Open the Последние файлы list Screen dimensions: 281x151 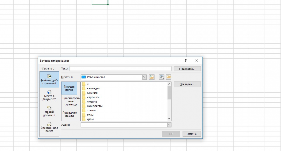[70, 114]
